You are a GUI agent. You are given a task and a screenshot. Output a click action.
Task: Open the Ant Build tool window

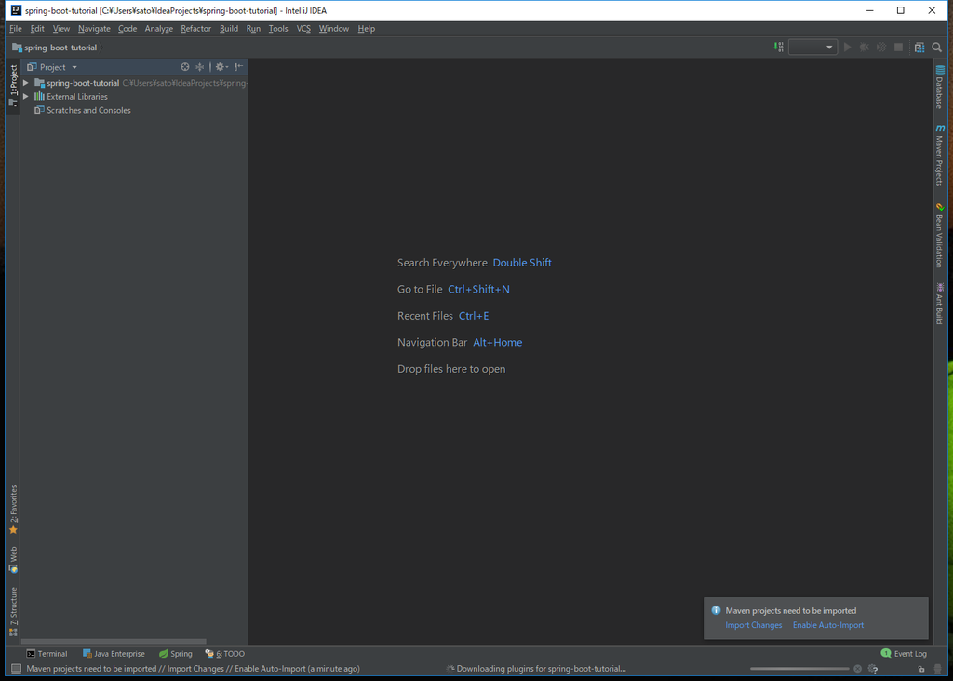click(x=940, y=303)
